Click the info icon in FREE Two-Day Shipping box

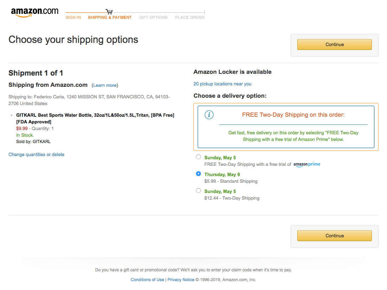[209, 115]
